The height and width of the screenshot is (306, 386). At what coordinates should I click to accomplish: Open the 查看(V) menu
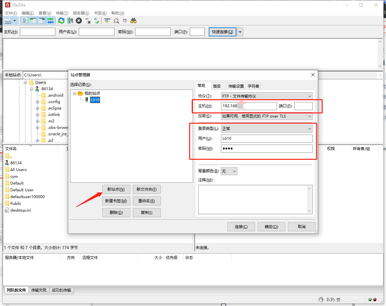click(45, 13)
